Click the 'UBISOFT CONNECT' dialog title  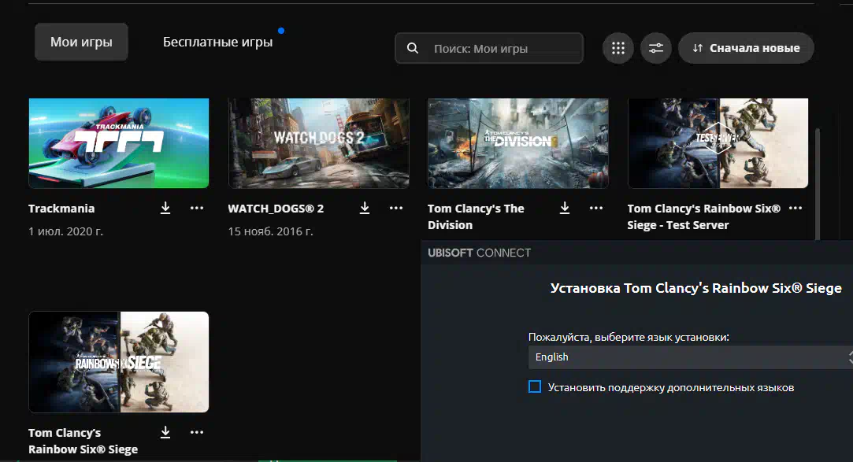click(479, 253)
